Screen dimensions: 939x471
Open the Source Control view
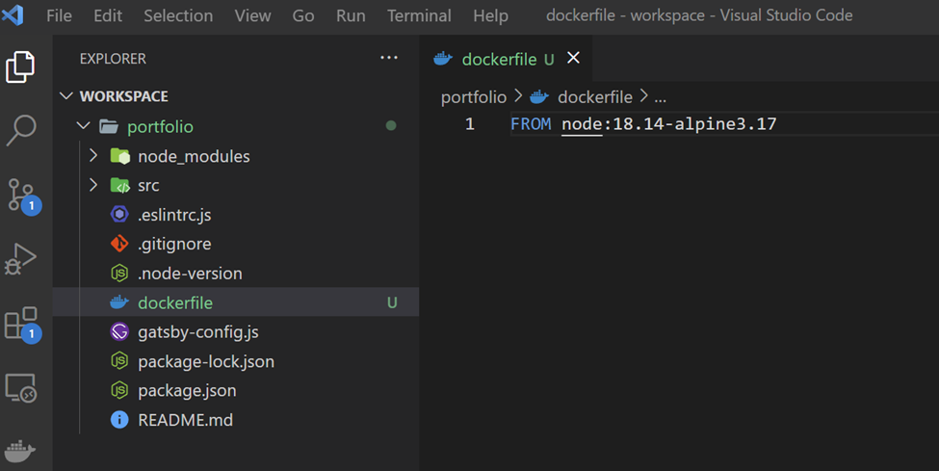click(22, 196)
